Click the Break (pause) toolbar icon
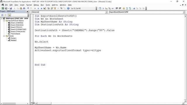Image resolution: width=187 pixels, height=105 pixels. point(38,8)
